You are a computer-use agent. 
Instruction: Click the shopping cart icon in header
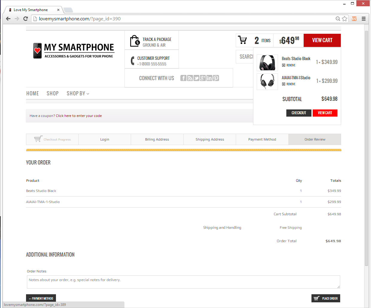(242, 40)
